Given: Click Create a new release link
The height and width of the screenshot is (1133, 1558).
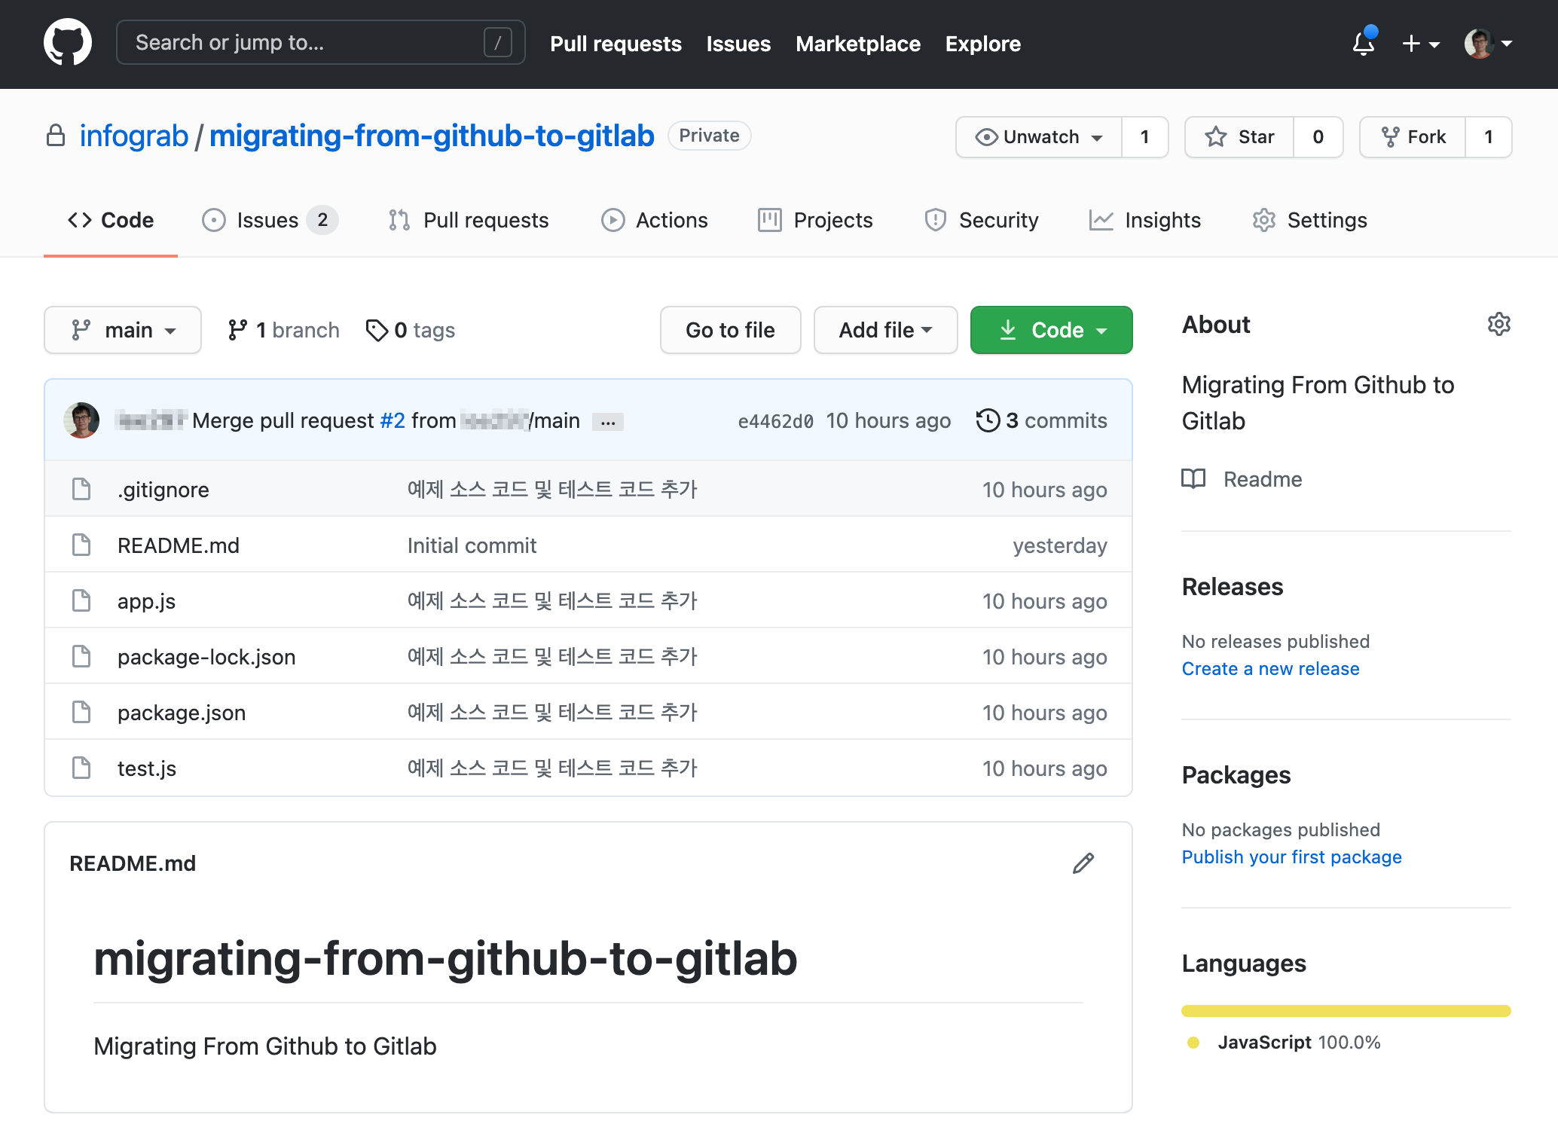Looking at the screenshot, I should coord(1270,669).
